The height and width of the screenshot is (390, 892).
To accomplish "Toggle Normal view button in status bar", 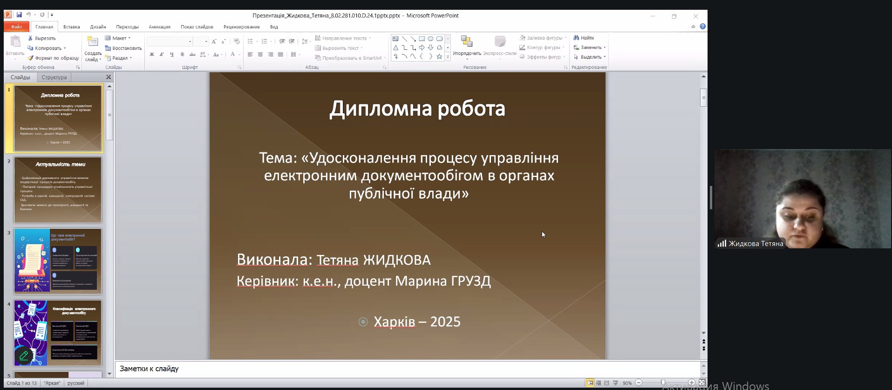I will point(590,383).
